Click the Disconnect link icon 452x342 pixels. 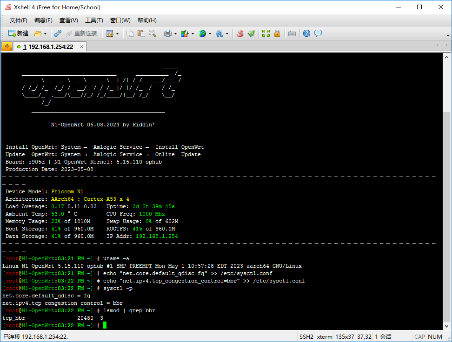tap(58, 33)
